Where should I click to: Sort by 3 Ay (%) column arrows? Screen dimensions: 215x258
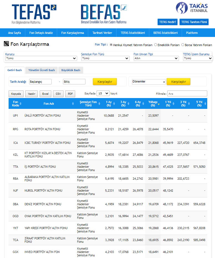coord(128,104)
